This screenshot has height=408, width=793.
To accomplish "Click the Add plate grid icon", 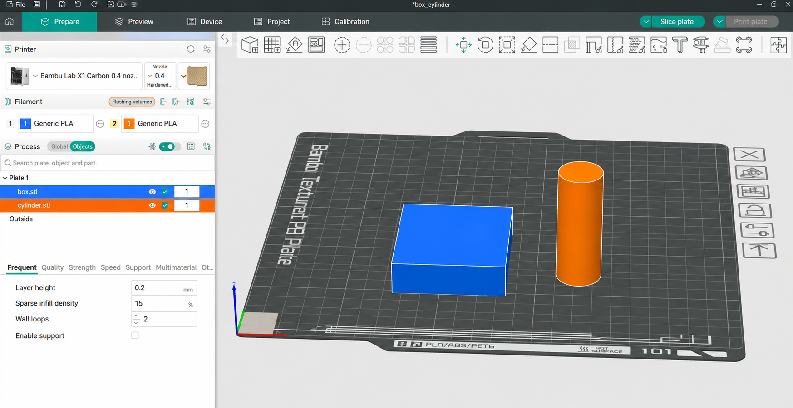I will (272, 45).
